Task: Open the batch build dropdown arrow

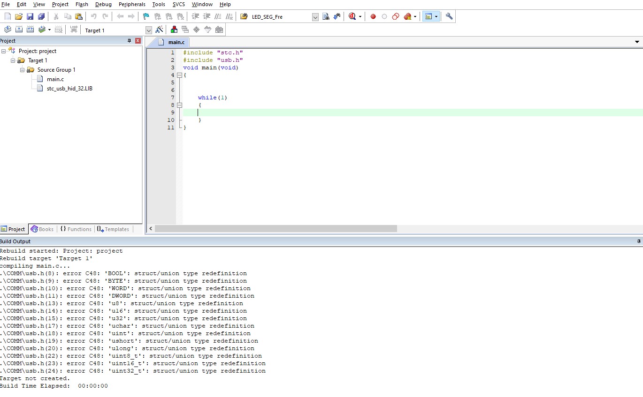Action: pyautogui.click(x=49, y=30)
